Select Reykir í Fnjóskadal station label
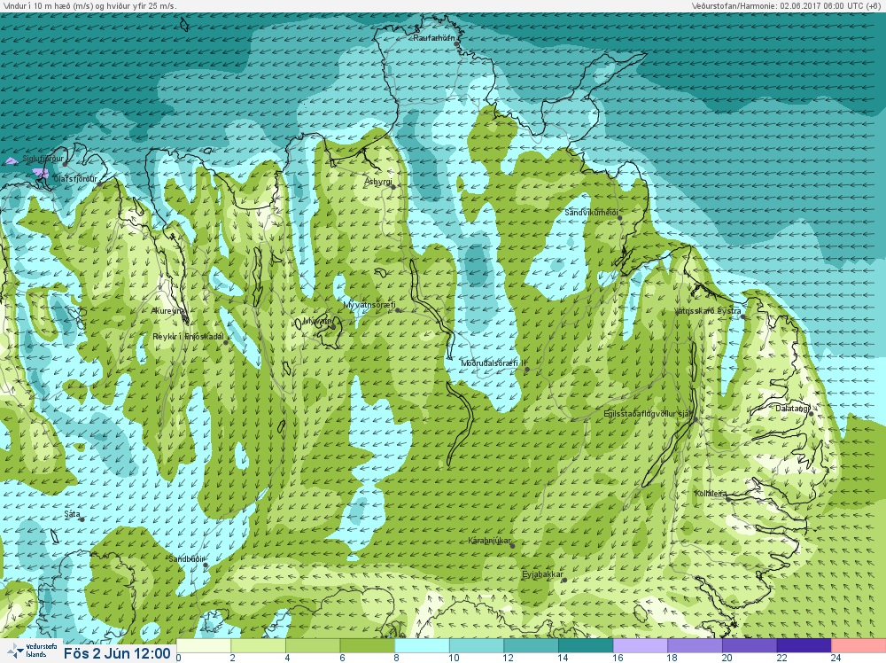The image size is (886, 663). click(x=188, y=337)
